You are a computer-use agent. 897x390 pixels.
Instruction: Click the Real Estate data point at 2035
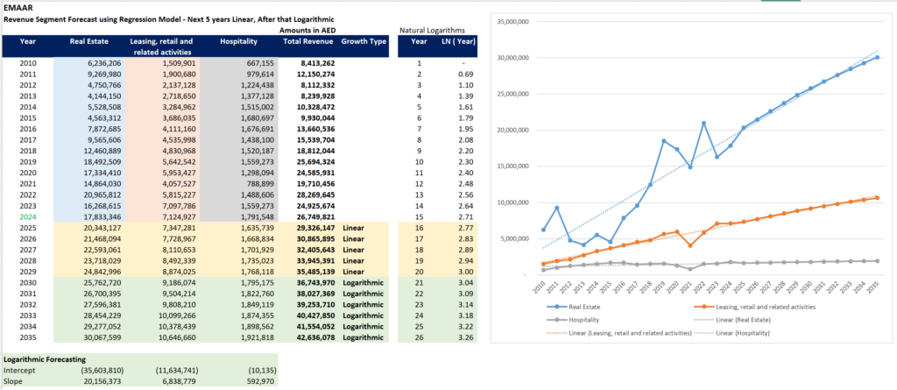pyautogui.click(x=877, y=58)
